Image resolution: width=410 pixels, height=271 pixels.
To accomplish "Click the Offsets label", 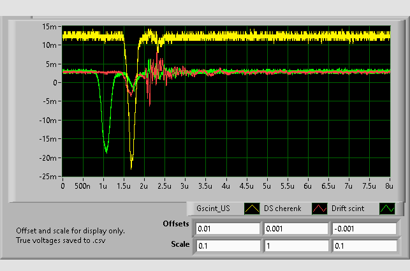I will (x=176, y=224).
